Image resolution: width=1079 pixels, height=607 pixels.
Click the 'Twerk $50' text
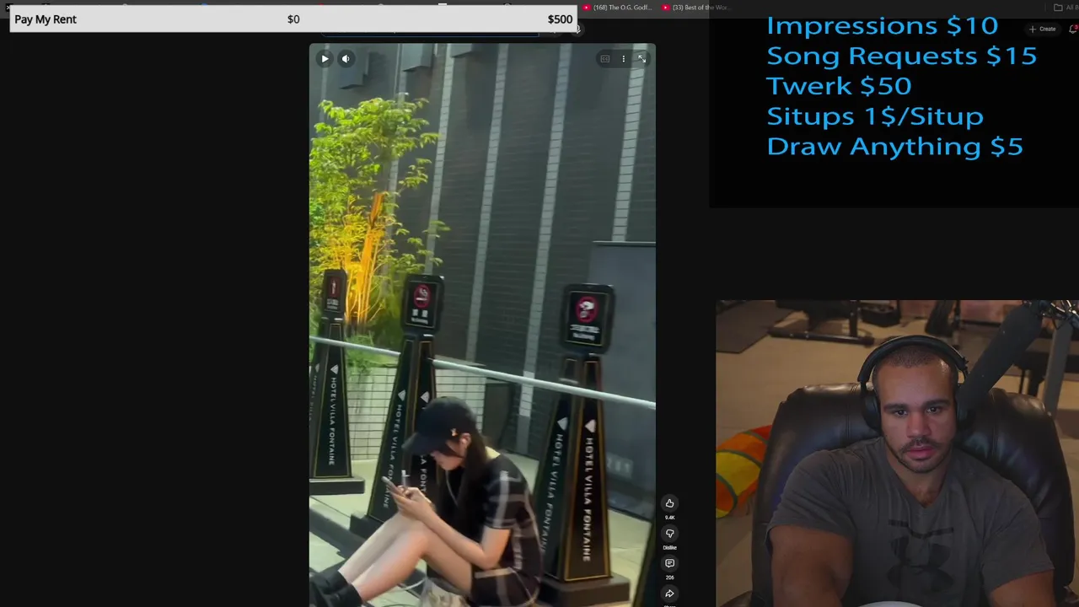[839, 86]
